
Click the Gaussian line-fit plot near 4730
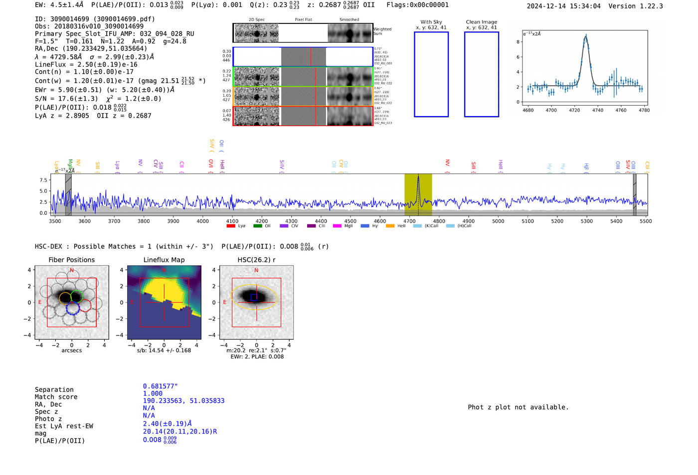click(x=585, y=68)
